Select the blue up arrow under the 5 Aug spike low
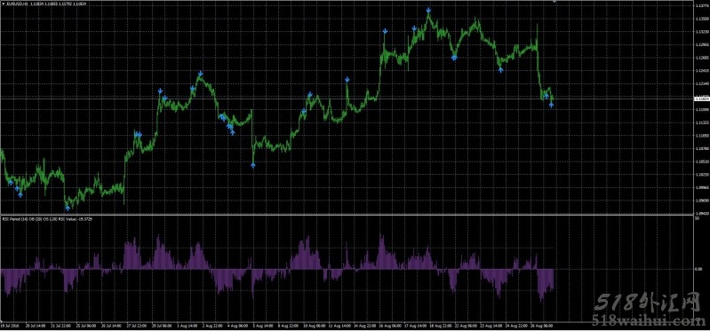 (x=252, y=166)
